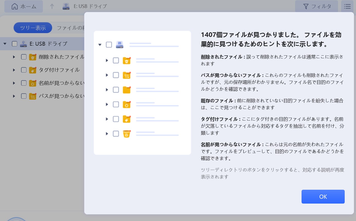Click the 名前が見つからない folder icon

32,83
